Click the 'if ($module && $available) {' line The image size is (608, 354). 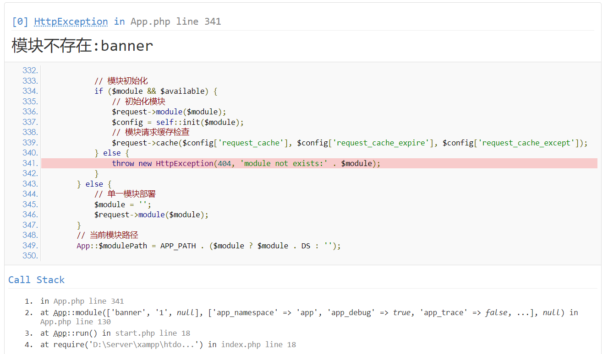click(156, 91)
